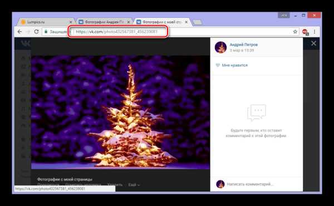Close the Lumpics.ru tab
334x206 pixels.
(x=71, y=22)
